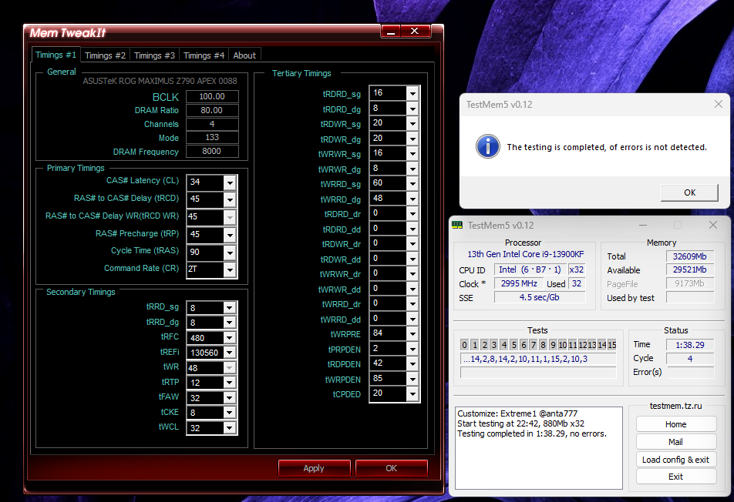This screenshot has height=502, width=734.
Task: Click the Apply button in Mem TweakIt
Action: click(314, 468)
